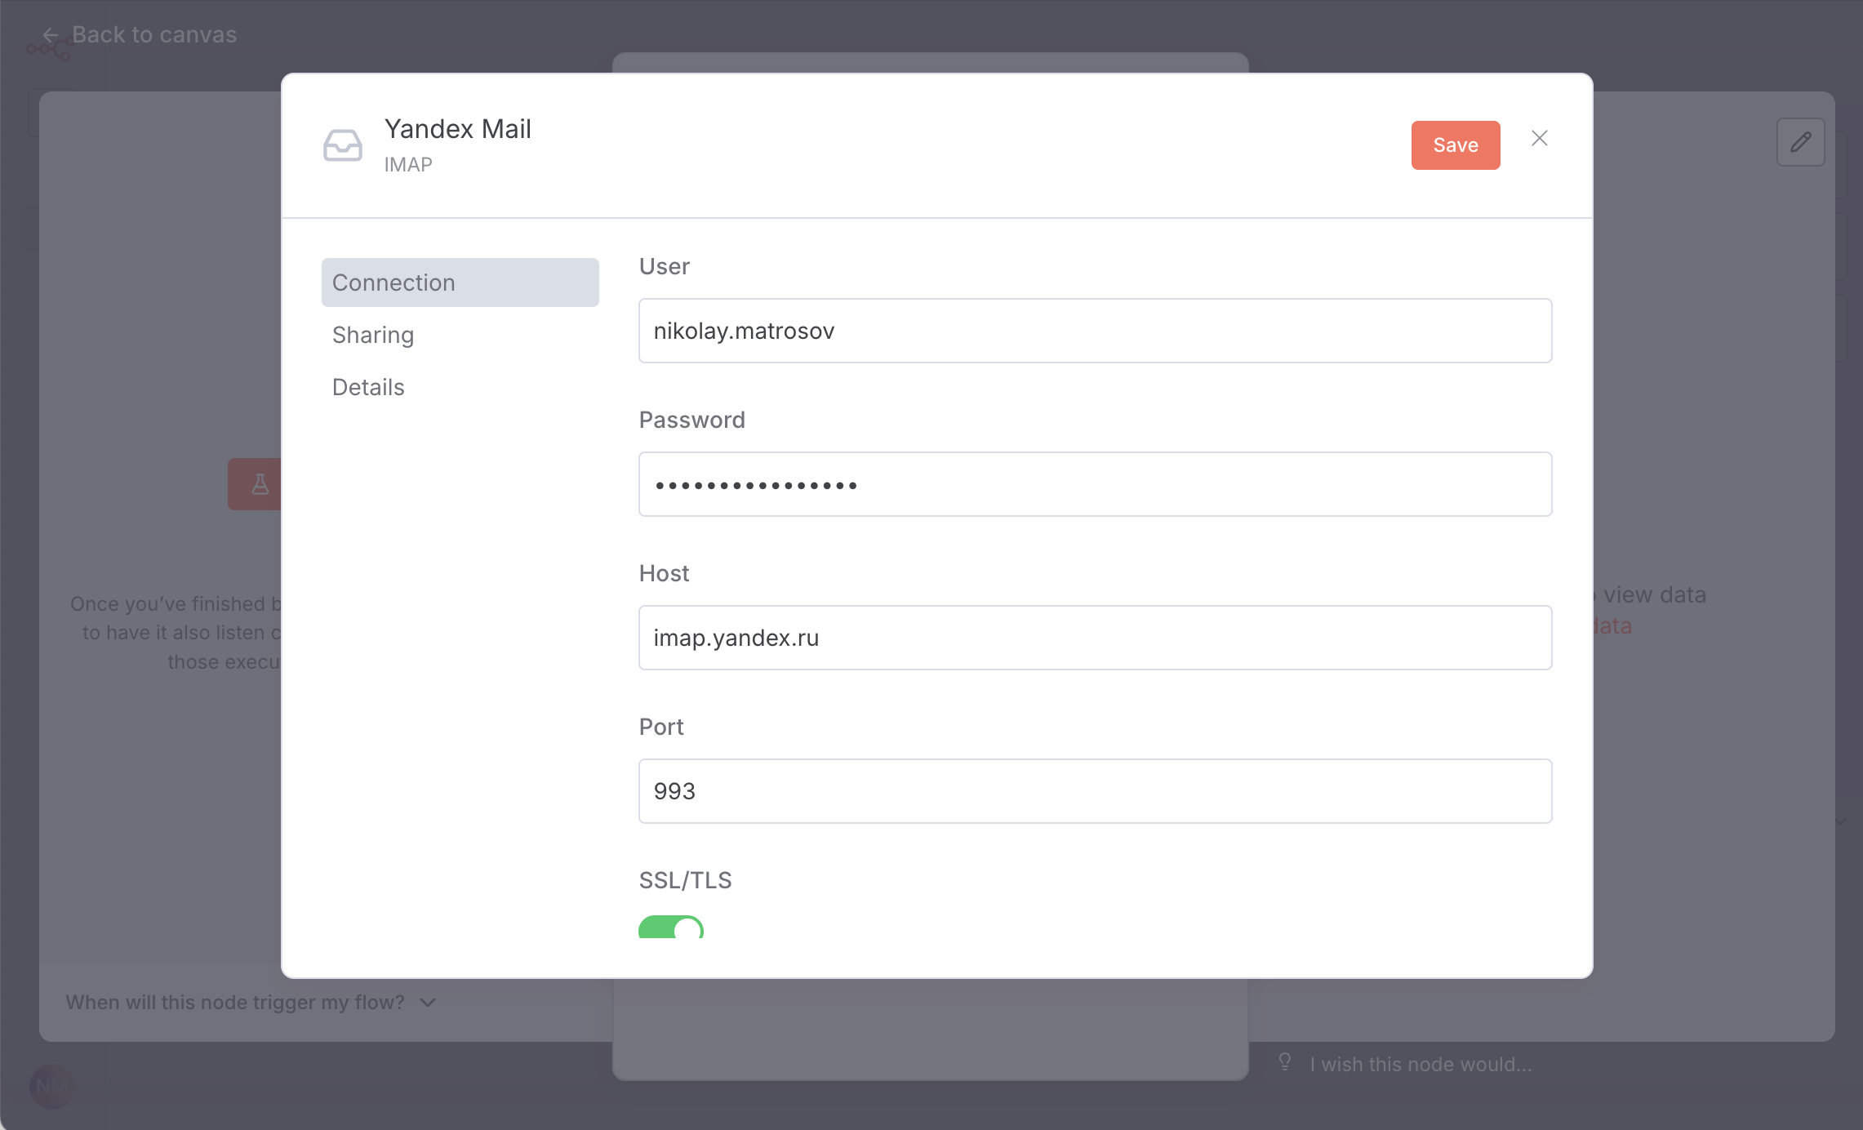Click the User input field
Screen dimensions: 1863x1130
[1094, 331]
